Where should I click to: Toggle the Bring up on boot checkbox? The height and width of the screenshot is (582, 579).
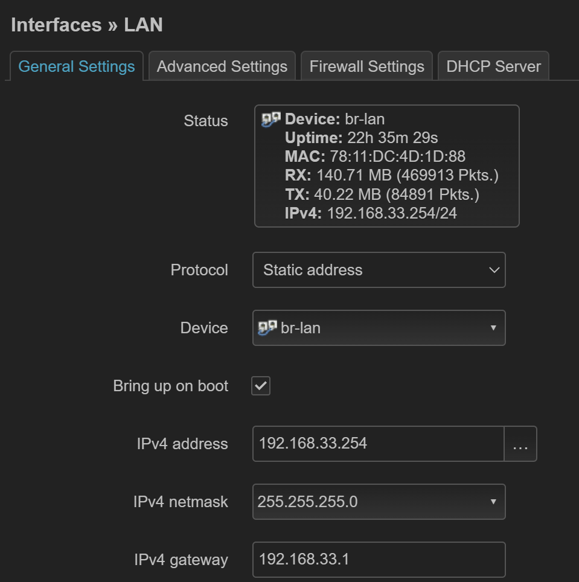pos(261,386)
